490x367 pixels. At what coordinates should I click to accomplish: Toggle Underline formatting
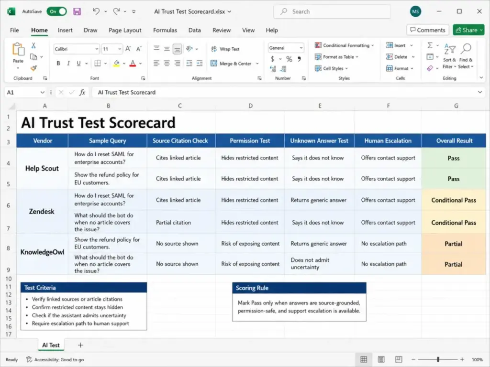pyautogui.click(x=79, y=64)
